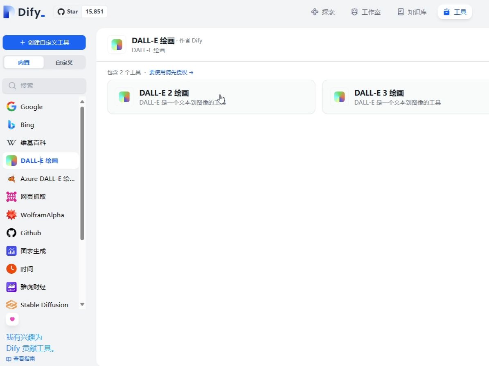The width and height of the screenshot is (489, 366).
Task: Open the 探索 section in the top navigation
Action: (323, 12)
